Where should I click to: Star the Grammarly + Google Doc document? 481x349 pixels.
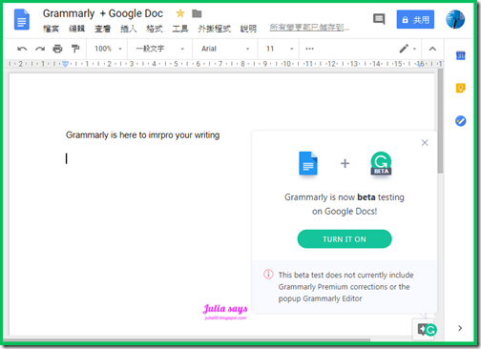(x=180, y=13)
